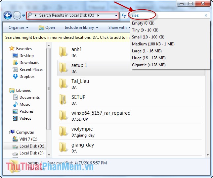Click the results list scroll down arrow

[x=208, y=155]
